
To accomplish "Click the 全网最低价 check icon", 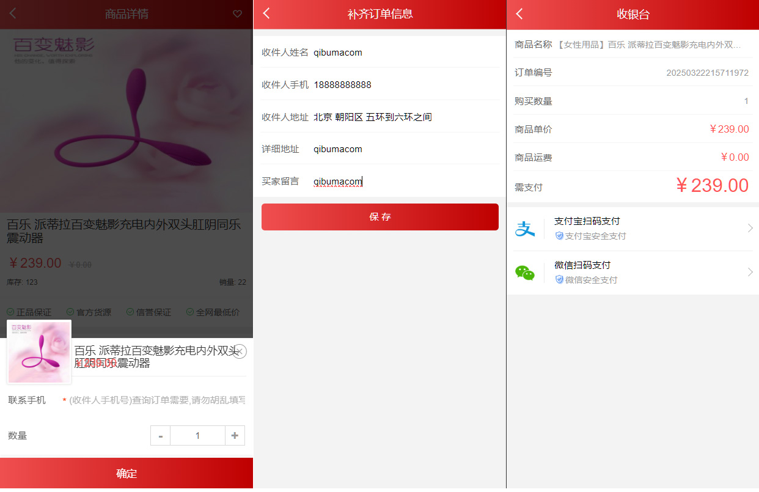I will tap(190, 312).
